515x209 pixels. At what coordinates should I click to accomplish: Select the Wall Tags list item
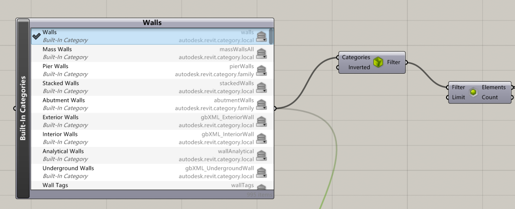coord(152,185)
